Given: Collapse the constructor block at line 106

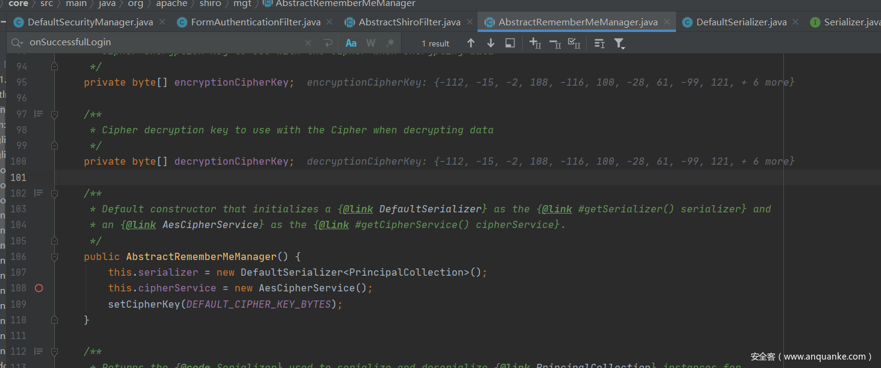Looking at the screenshot, I should click(x=54, y=257).
